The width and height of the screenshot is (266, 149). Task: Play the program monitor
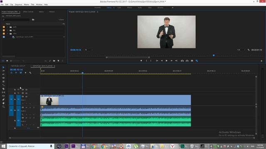tap(167, 61)
